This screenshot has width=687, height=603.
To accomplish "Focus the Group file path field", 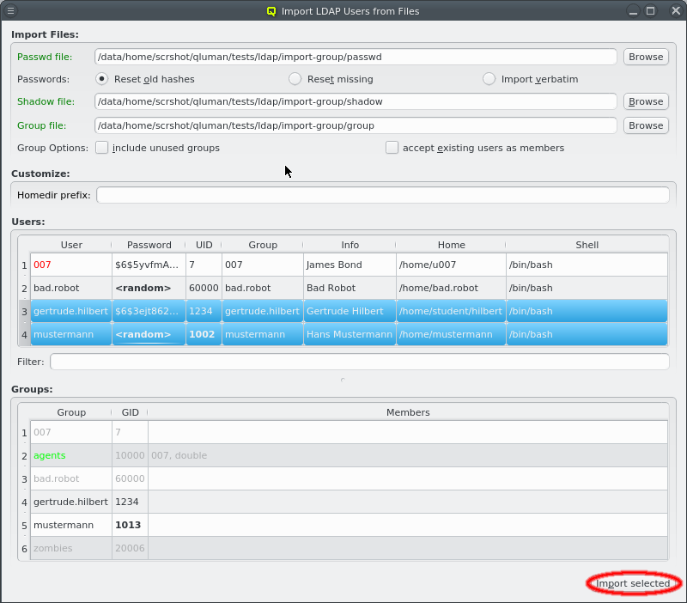I will [x=356, y=125].
